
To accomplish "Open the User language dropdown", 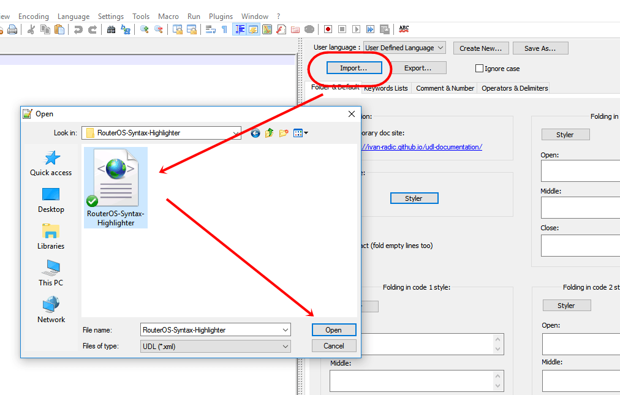I will tap(404, 48).
